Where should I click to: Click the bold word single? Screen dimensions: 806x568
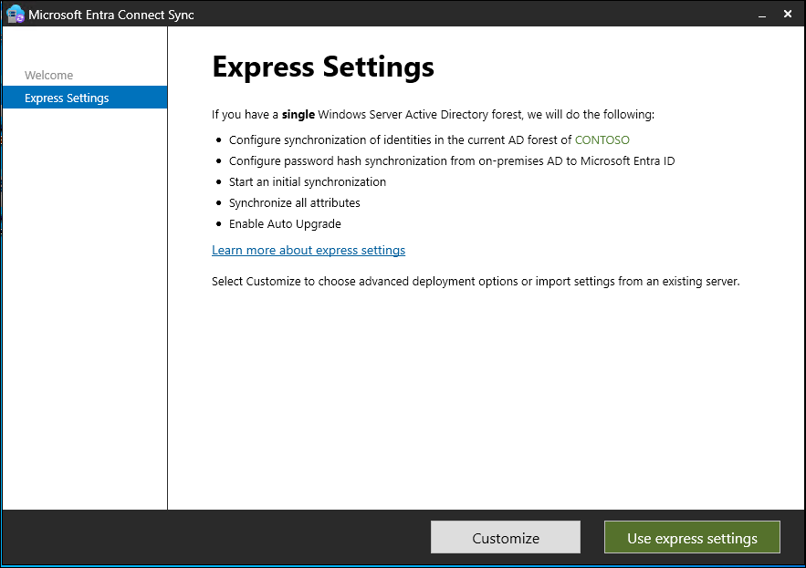pos(298,115)
